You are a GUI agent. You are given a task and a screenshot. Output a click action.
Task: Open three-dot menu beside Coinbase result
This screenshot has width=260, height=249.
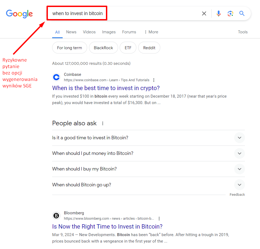[x=154, y=80]
